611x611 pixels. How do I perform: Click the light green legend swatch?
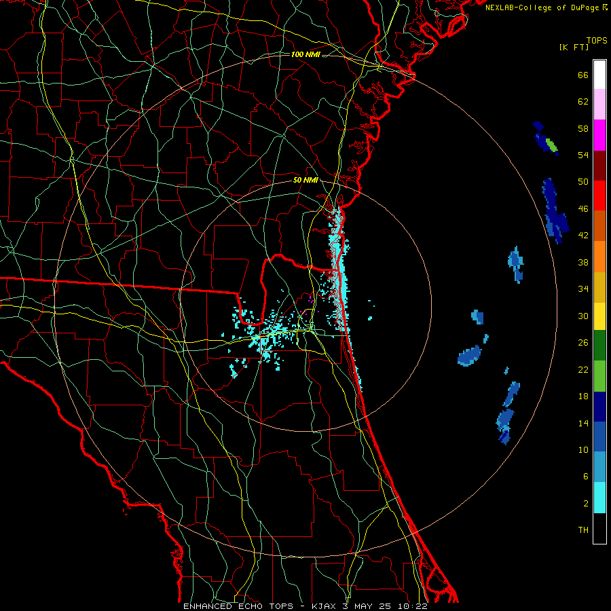click(599, 376)
